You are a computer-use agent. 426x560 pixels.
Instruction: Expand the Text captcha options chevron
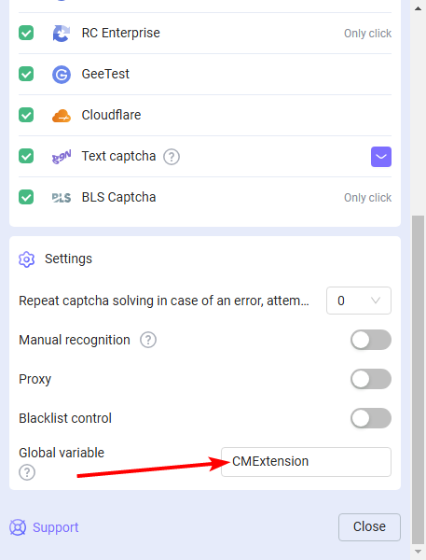381,157
